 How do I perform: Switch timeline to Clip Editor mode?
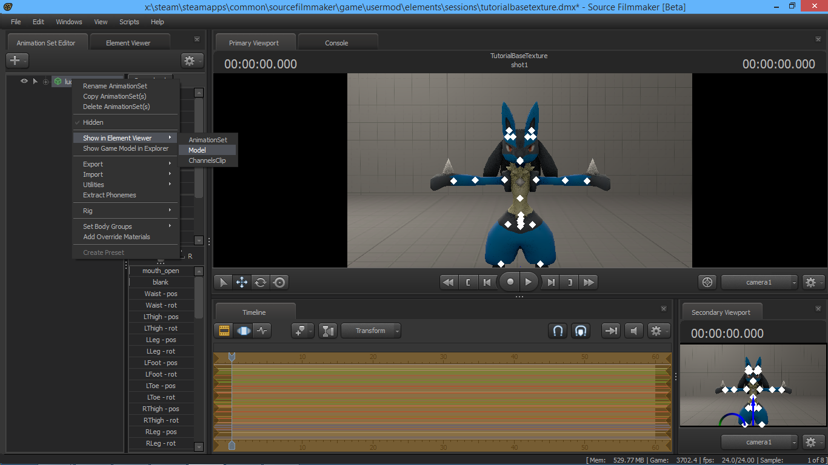224,331
